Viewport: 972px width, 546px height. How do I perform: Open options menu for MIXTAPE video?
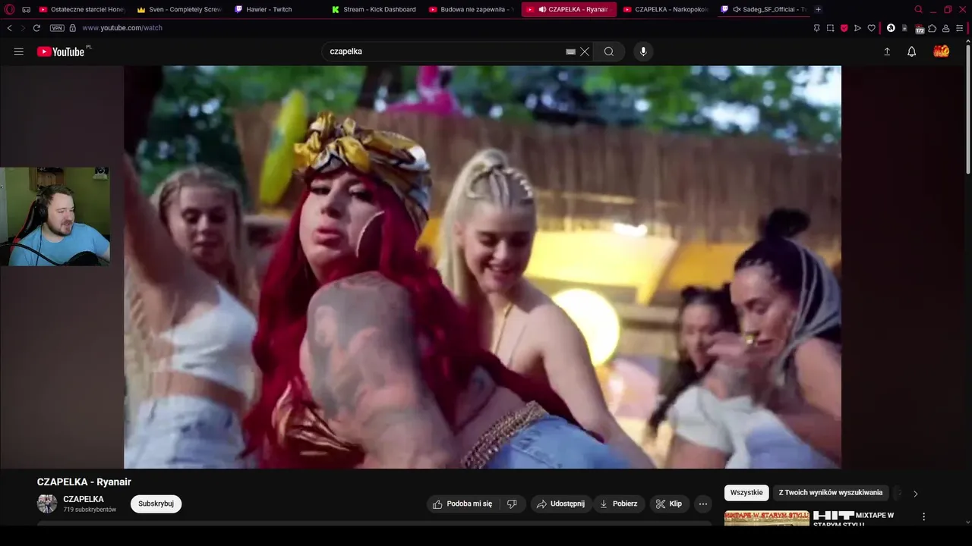click(x=924, y=516)
